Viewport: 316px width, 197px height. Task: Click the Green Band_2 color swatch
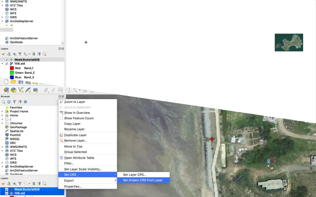point(12,73)
